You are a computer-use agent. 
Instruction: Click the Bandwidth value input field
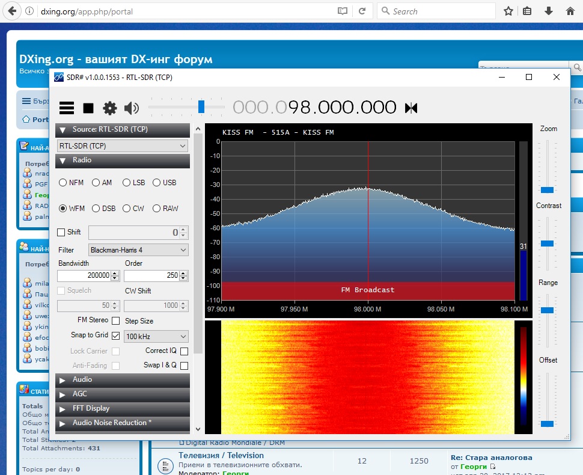click(84, 275)
